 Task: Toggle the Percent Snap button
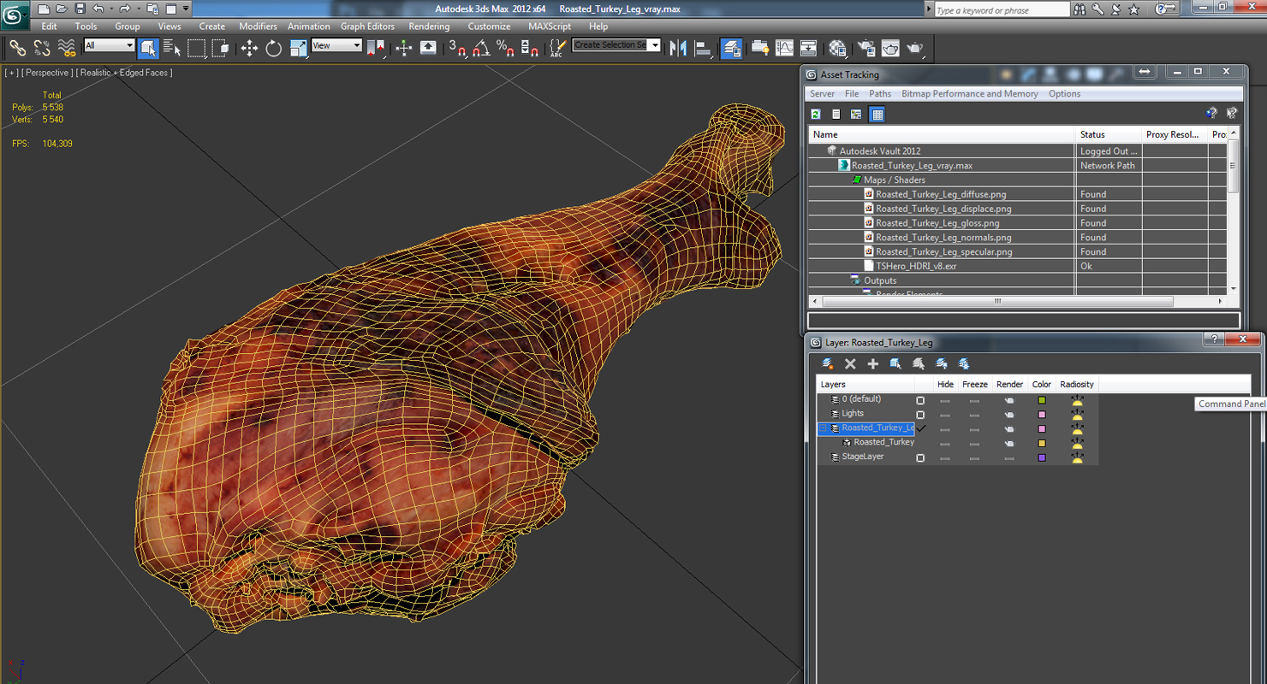click(505, 48)
